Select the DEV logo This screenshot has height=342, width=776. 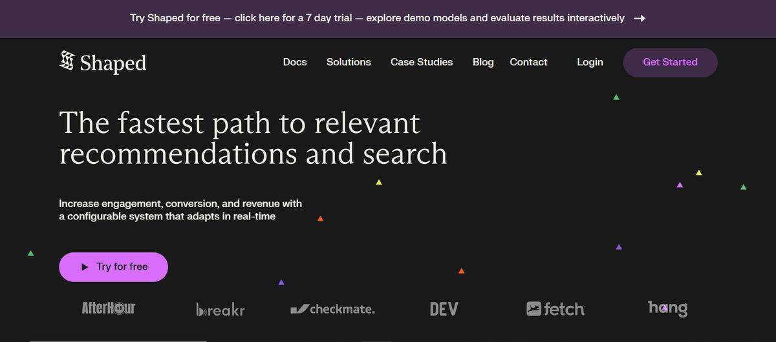click(444, 309)
